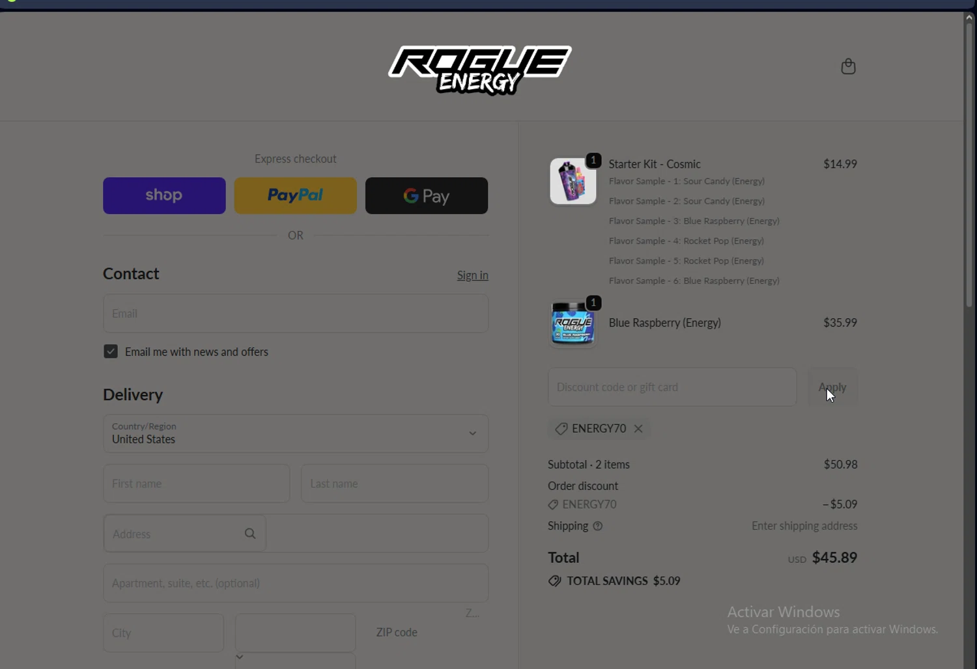Click the address search magnifier icon
Screen dimensions: 977x669
pyautogui.click(x=250, y=534)
